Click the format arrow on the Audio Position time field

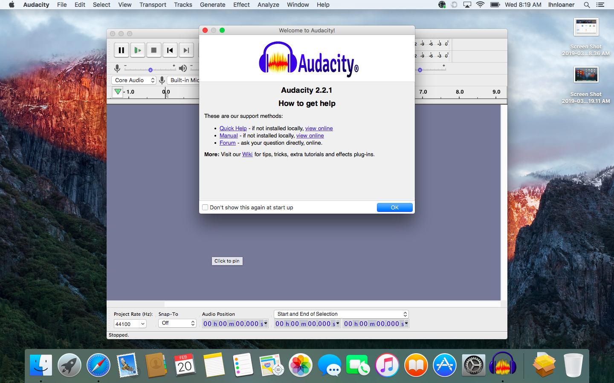[x=266, y=323]
